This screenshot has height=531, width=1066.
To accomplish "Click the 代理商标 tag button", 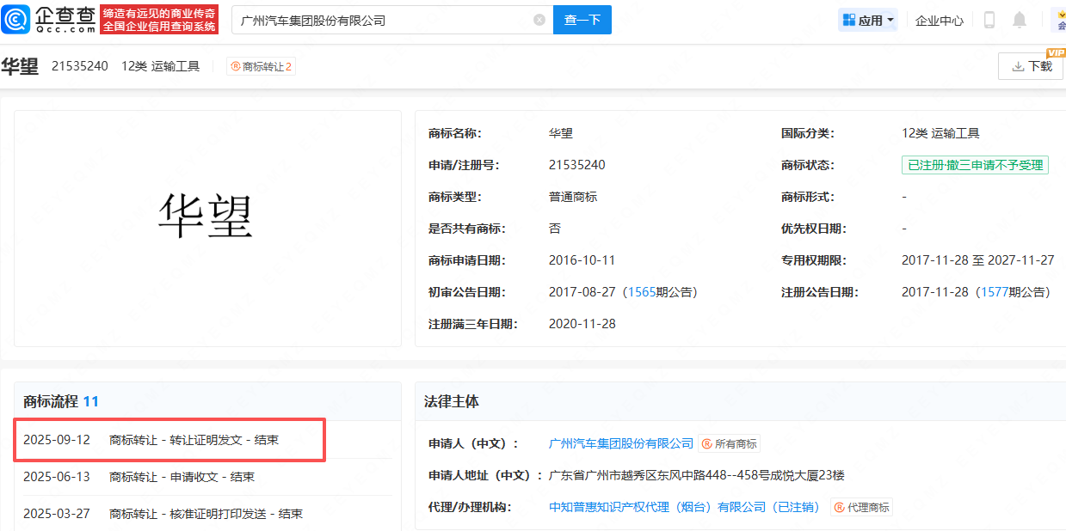I will [x=861, y=507].
